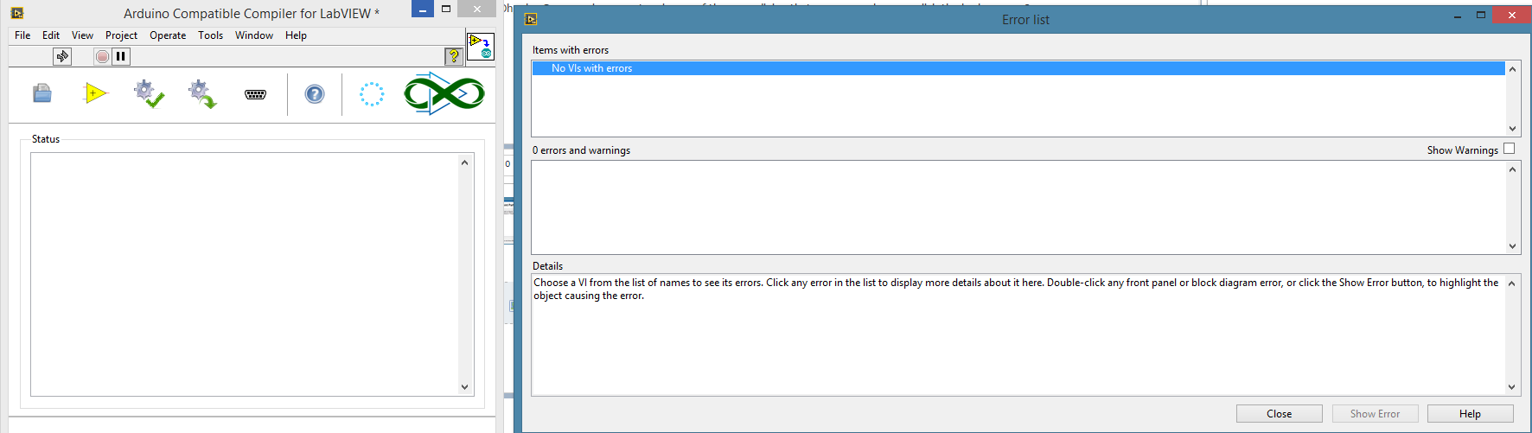
Task: Click the '0 errors and warnings' label
Action: tap(581, 150)
